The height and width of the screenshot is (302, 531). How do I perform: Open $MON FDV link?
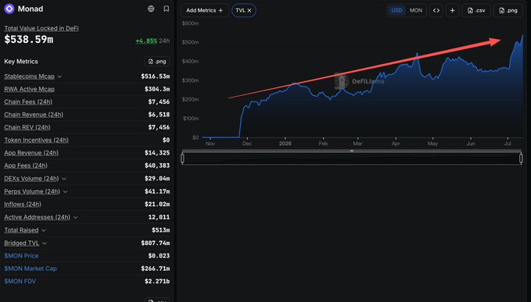click(x=20, y=281)
